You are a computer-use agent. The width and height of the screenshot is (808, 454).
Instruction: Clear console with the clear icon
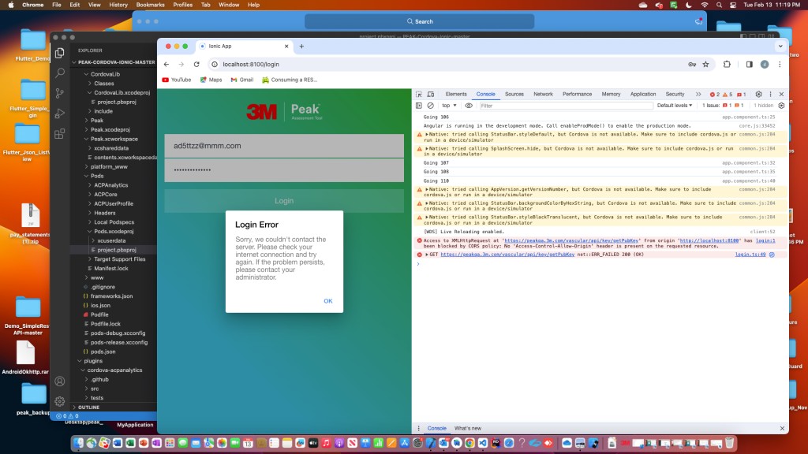pyautogui.click(x=430, y=106)
